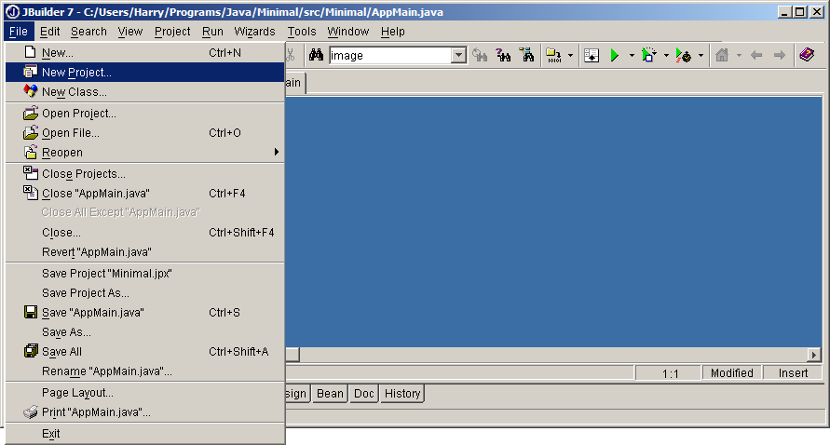This screenshot has height=445, width=830.
Task: Open the search text combo box arrow
Action: (458, 55)
